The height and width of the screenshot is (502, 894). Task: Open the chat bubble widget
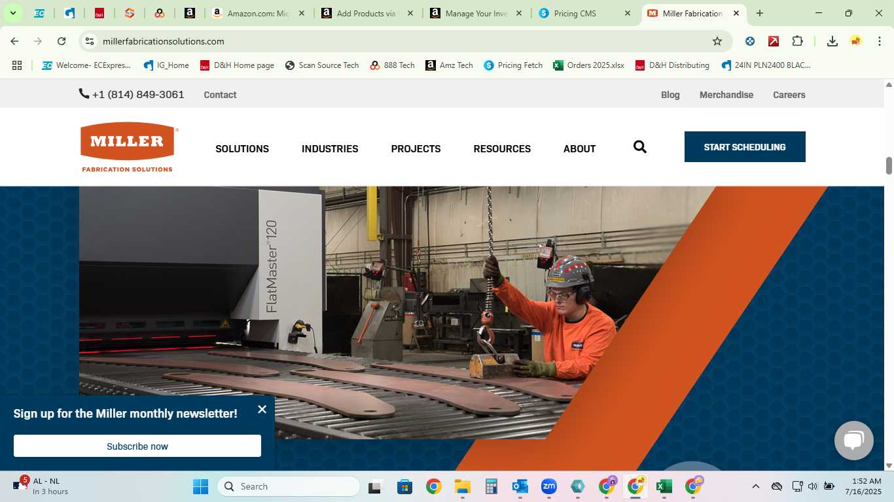point(853,441)
